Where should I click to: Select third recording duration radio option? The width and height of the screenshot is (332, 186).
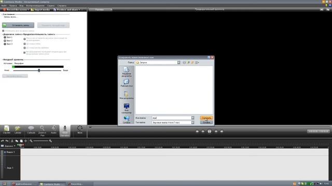[x=24, y=48]
